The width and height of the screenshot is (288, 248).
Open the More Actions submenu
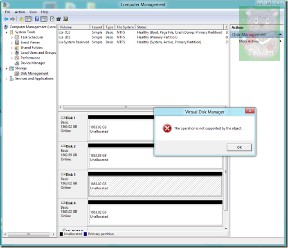[249, 41]
